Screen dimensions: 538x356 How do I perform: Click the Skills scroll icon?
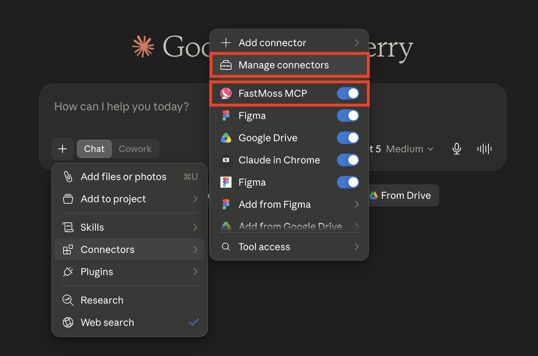68,227
